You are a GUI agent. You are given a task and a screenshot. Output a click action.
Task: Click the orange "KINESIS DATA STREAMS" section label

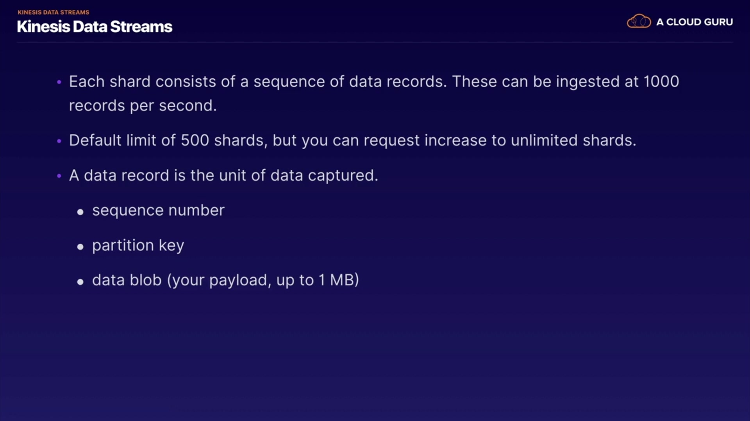(x=54, y=12)
